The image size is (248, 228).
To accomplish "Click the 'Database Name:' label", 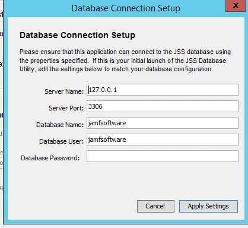I will coord(60,125).
